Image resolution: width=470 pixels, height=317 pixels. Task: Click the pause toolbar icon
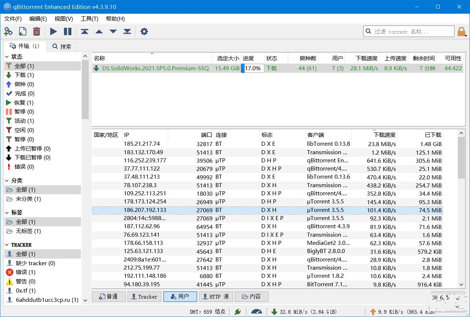click(68, 31)
